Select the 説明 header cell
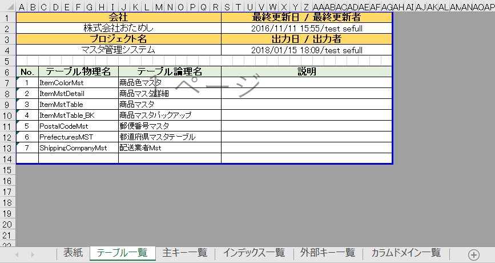The height and width of the screenshot is (263, 495). coord(307,72)
